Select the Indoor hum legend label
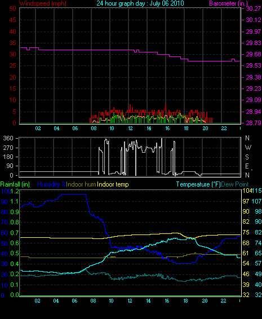Viewport: 262px width, 319px height. pos(81,184)
